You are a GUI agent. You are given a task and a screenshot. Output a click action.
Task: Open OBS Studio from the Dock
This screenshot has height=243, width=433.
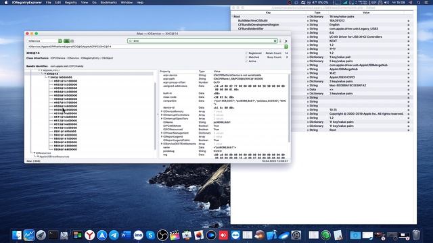(x=162, y=235)
